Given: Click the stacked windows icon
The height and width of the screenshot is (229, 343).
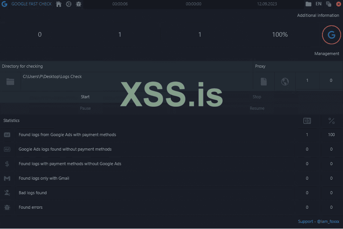Looking at the screenshot, I should (328, 4).
